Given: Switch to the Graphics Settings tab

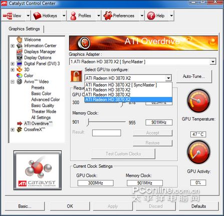Looking at the screenshot, I should coord(24,29).
